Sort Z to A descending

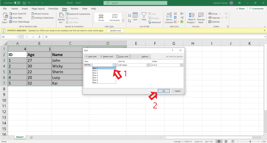click(x=130, y=21)
